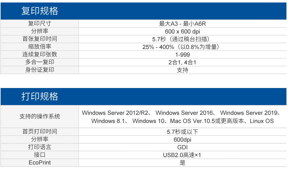Click the 复印规格 section header
The width and height of the screenshot is (288, 172).
[x=40, y=11]
